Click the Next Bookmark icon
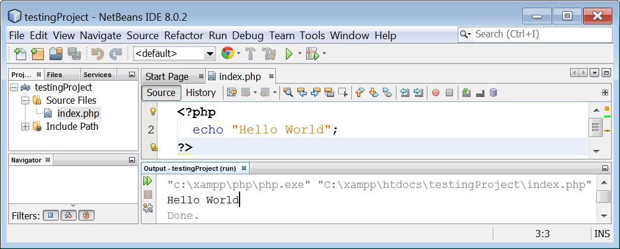 pyautogui.click(x=373, y=92)
